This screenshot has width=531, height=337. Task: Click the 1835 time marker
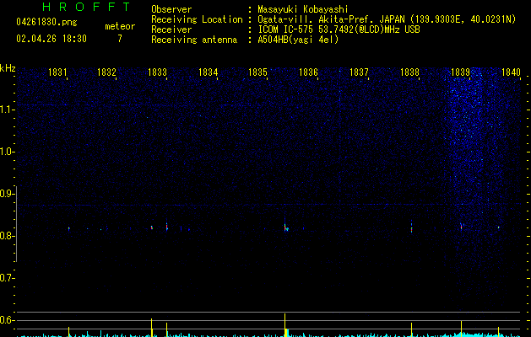tap(258, 72)
